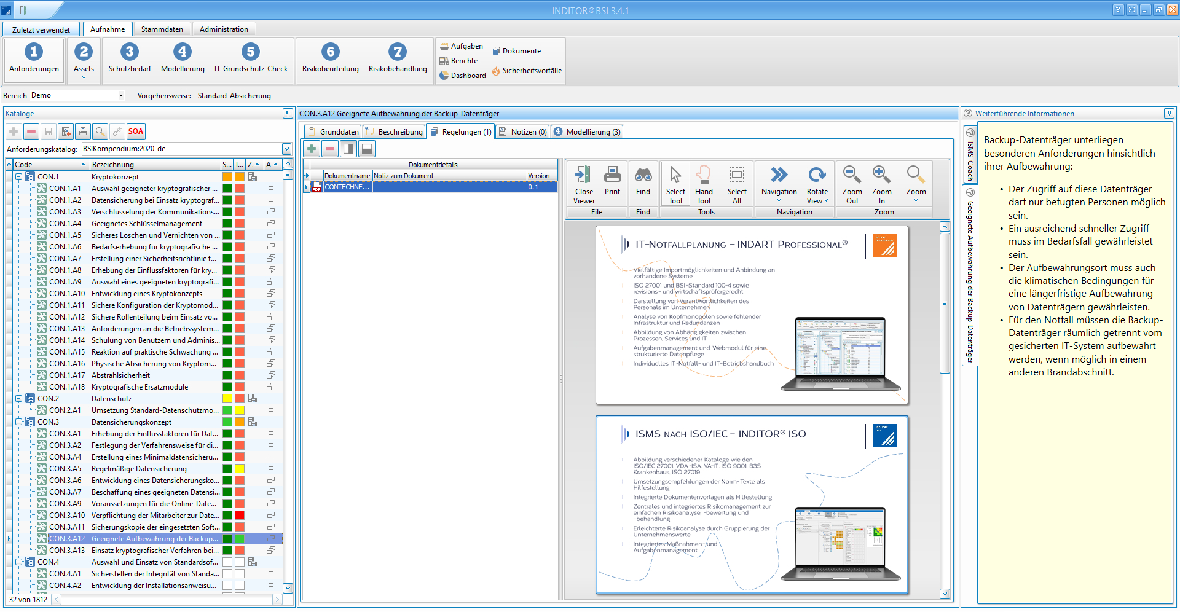Screen dimensions: 1180x612
Task: Click Zoom Out in the PDF viewer
Action: click(852, 184)
